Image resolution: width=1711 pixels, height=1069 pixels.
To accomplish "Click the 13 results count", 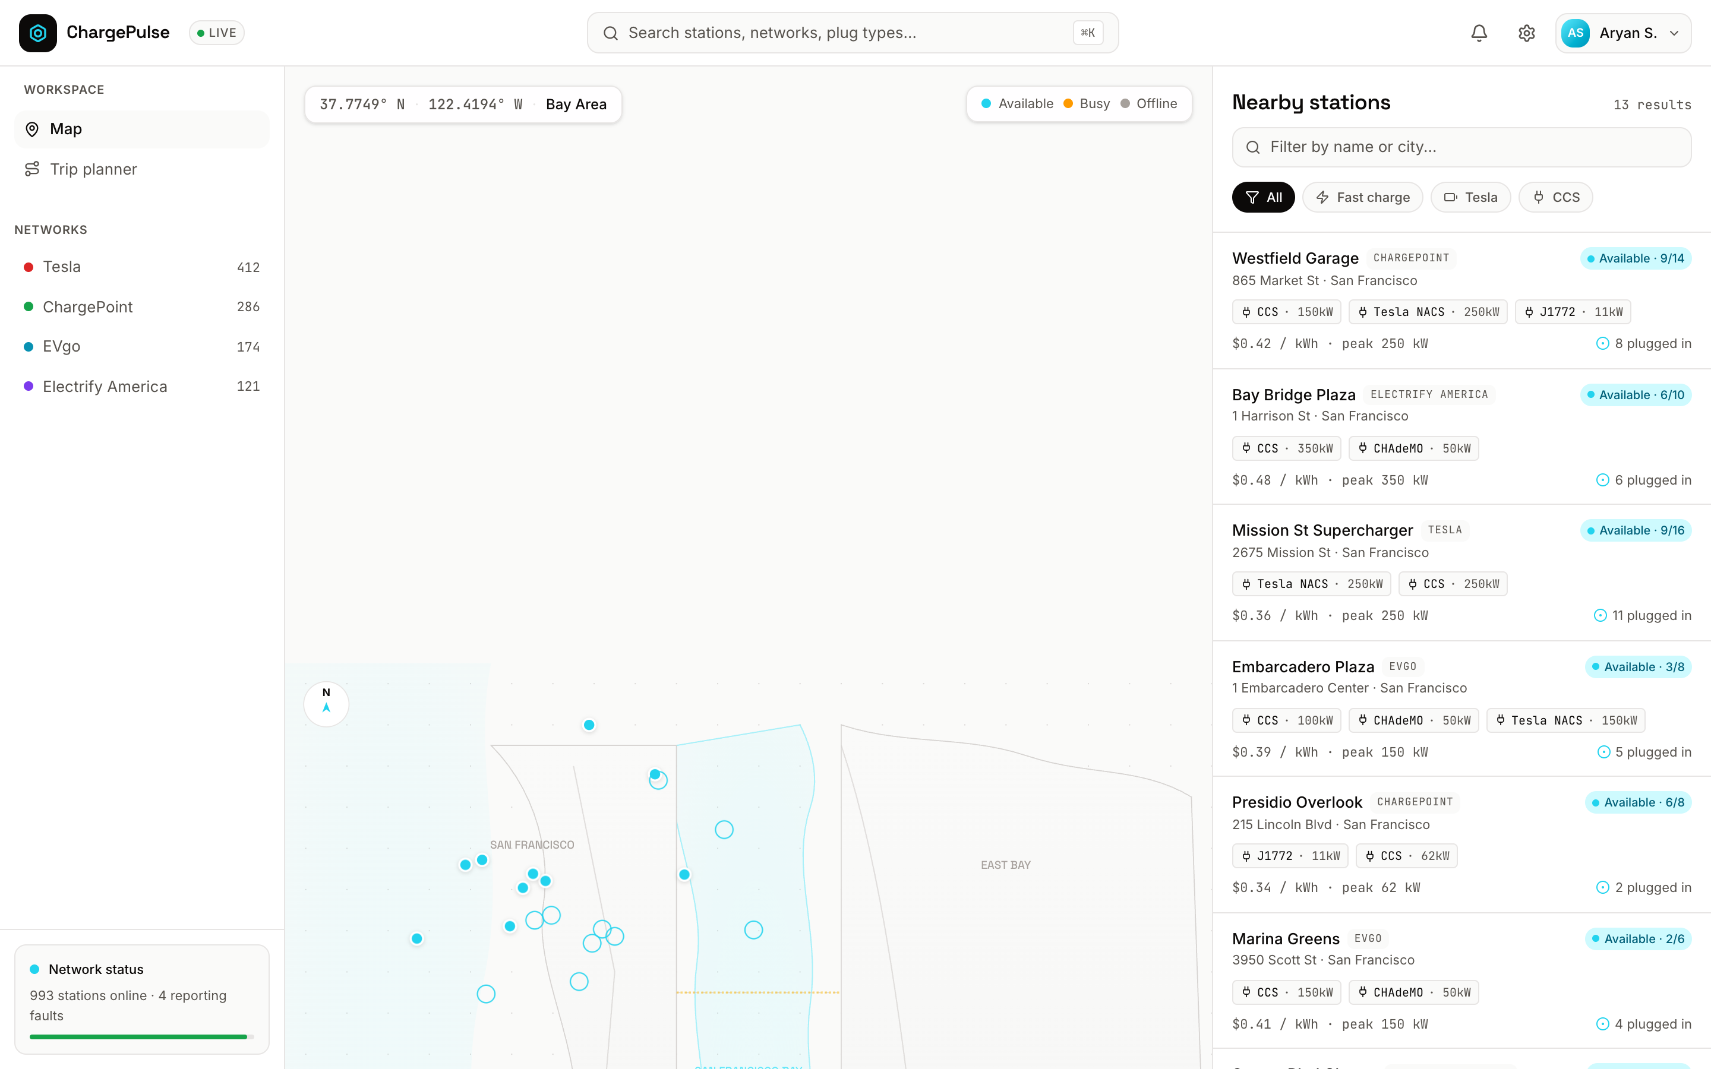I will 1652,105.
